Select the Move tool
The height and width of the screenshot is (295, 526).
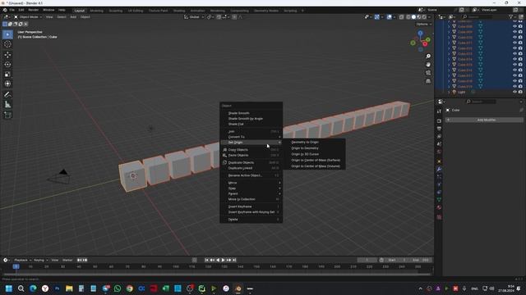[x=7, y=55]
